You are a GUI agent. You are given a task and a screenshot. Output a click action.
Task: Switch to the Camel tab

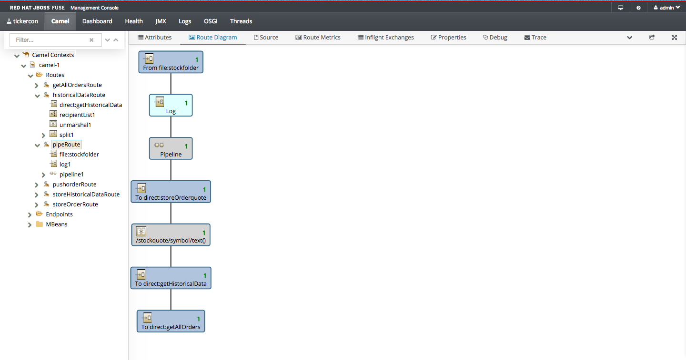pos(60,21)
